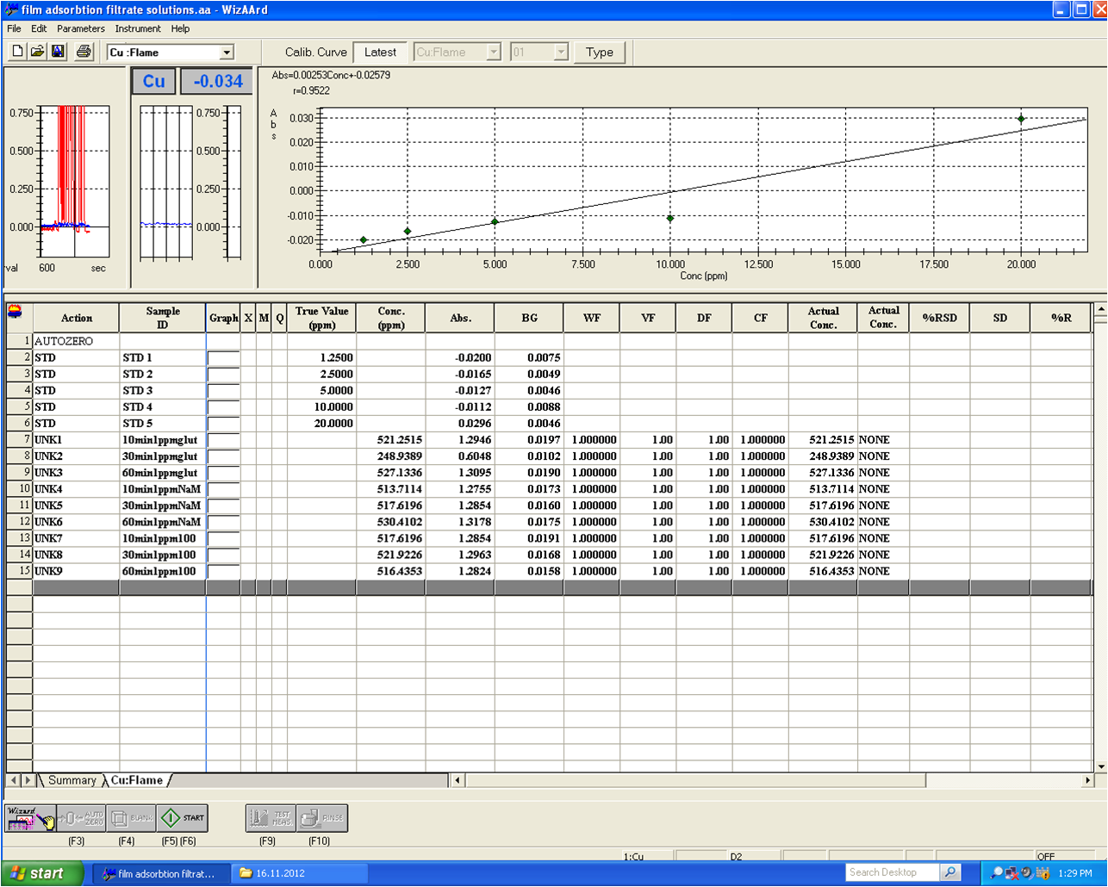The height and width of the screenshot is (887, 1108).
Task: Open the Calib. Curve Cu:Flame dropdown
Action: pos(494,53)
